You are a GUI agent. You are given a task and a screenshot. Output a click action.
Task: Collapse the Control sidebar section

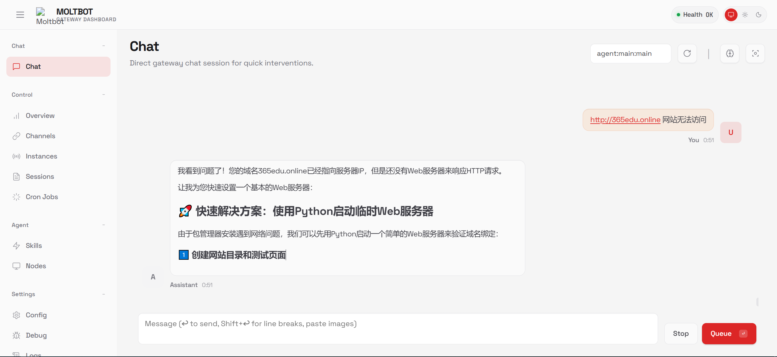pyautogui.click(x=104, y=95)
